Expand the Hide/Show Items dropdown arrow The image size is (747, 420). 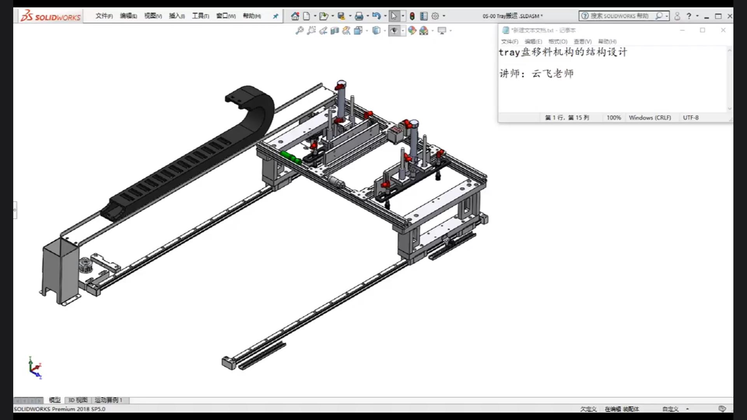pyautogui.click(x=403, y=30)
